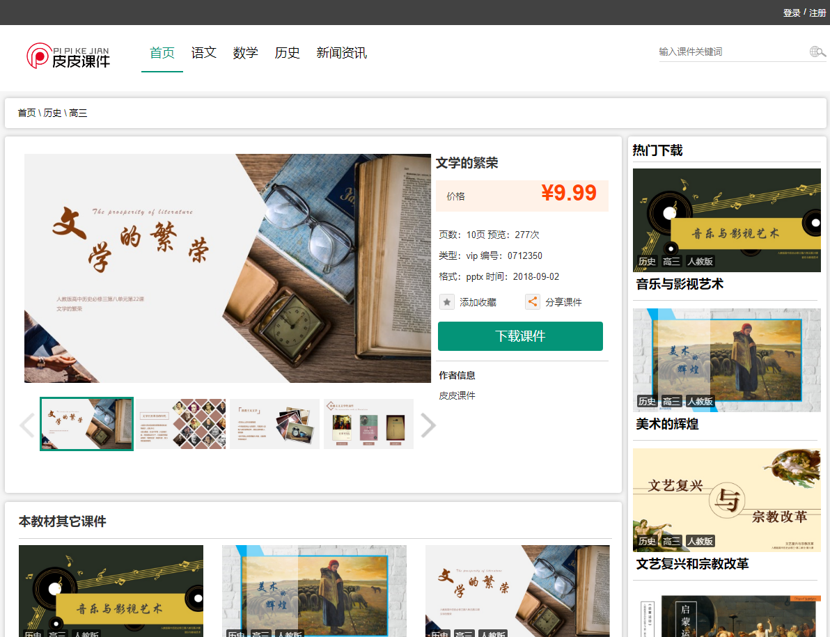Viewport: 830px width, 637px height.
Task: Click the 美术的辉煌 title in sidebar
Action: (667, 424)
